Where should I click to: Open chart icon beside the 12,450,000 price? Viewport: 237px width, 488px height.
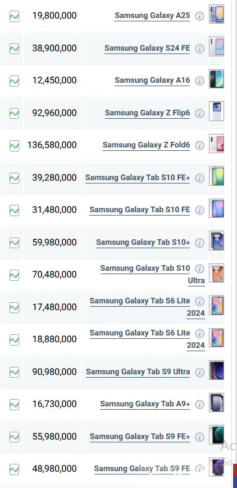(14, 81)
